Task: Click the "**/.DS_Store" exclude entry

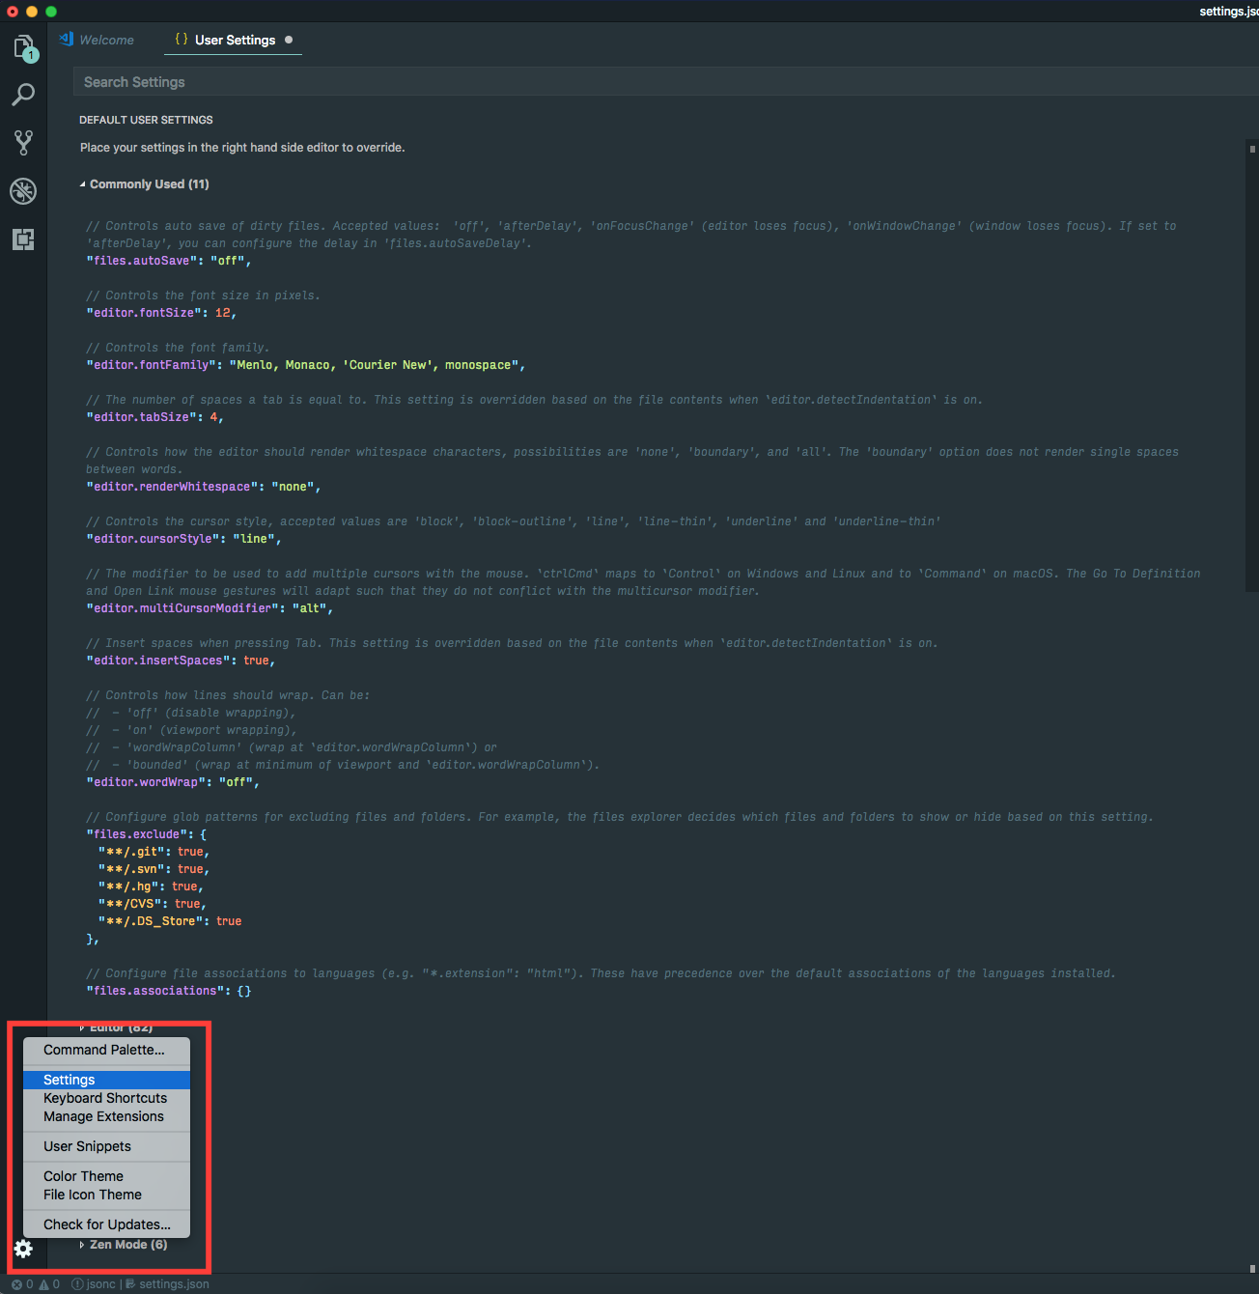Action: point(150,921)
